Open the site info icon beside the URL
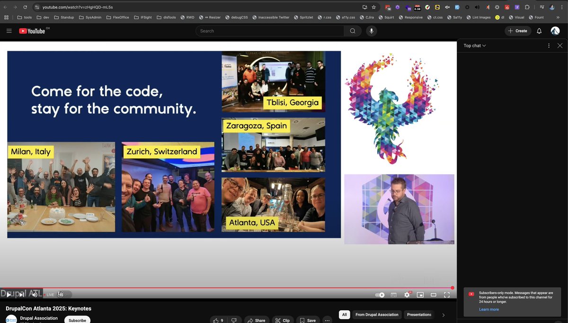The image size is (568, 323). tap(37, 7)
